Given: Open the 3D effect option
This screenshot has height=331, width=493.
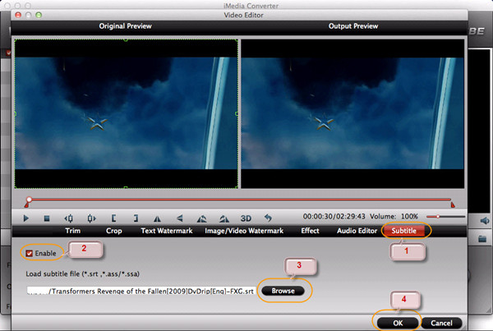Looking at the screenshot, I should point(246,218).
